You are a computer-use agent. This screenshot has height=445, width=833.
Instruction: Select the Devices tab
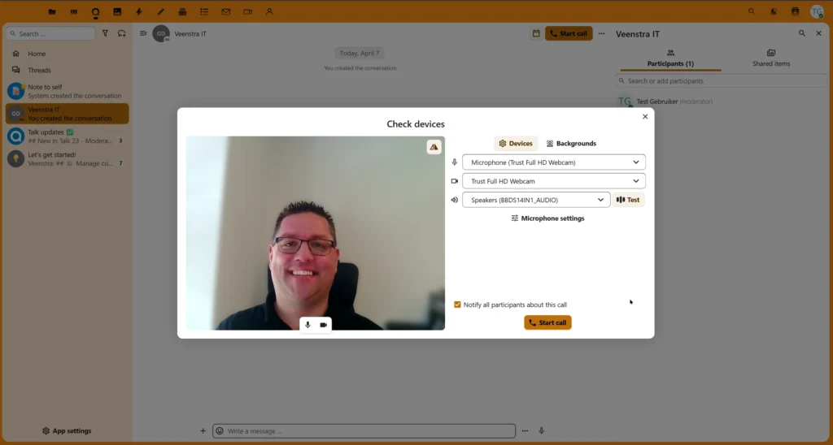click(x=516, y=144)
